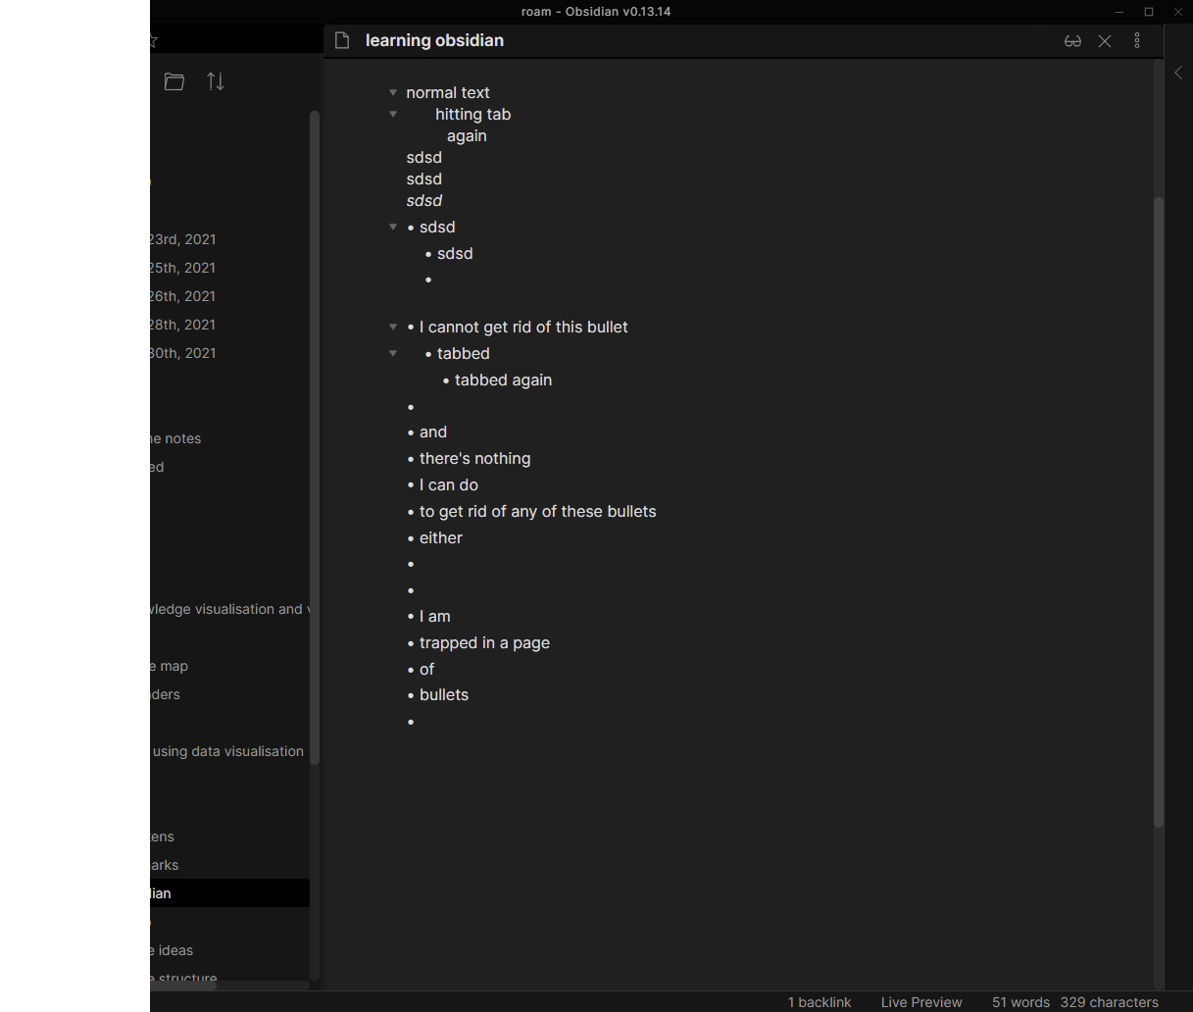Open the sidebar note containing 'ideas'
The width and height of the screenshot is (1193, 1012).
pos(172,950)
